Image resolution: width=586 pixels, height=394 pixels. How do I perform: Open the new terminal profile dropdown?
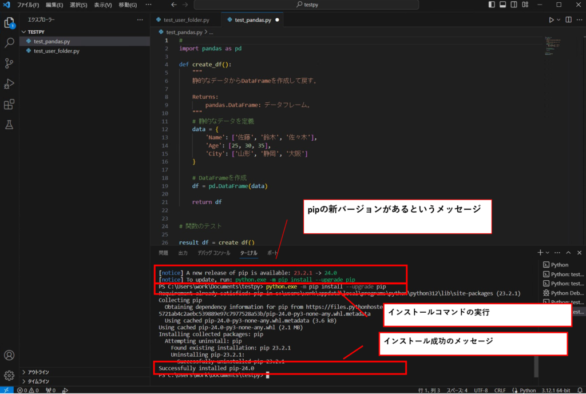tap(548, 253)
